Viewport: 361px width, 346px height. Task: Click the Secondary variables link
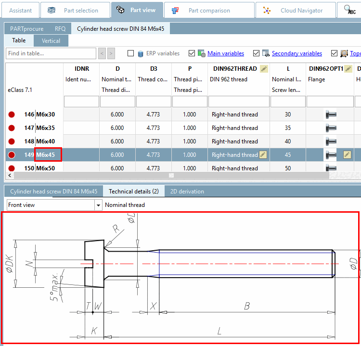point(297,53)
